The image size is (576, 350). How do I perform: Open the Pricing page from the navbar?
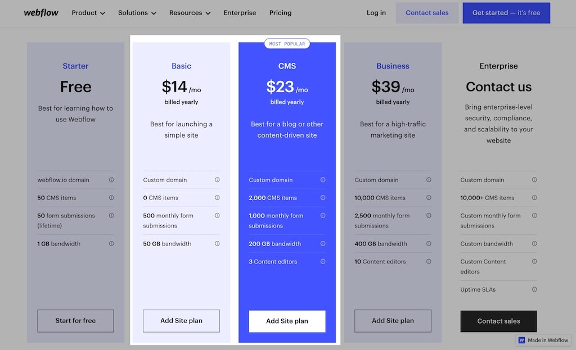point(280,12)
